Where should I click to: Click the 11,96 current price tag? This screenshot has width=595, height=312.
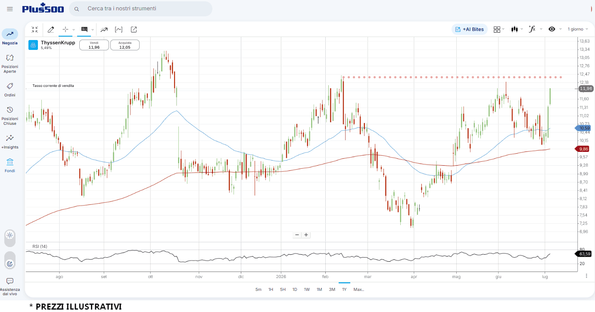pyautogui.click(x=586, y=89)
